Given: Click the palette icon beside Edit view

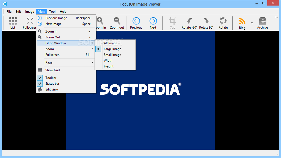Looking at the screenshot, I should tap(40, 89).
